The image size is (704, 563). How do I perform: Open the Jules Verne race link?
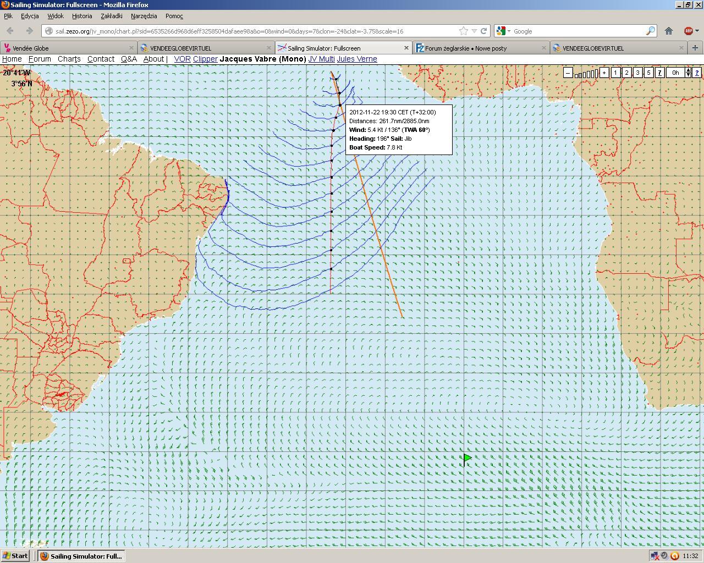pos(356,59)
